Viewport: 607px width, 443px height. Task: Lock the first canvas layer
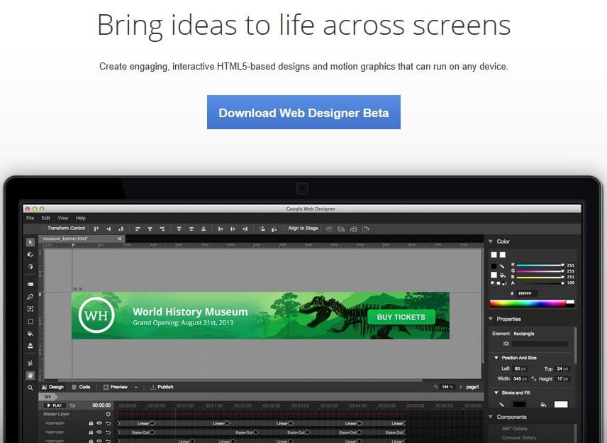[x=91, y=423]
